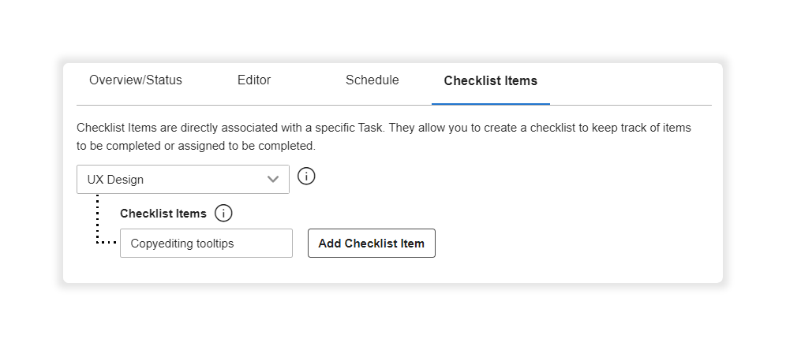Open the Editor tab
This screenshot has height=346, width=786.
[253, 80]
